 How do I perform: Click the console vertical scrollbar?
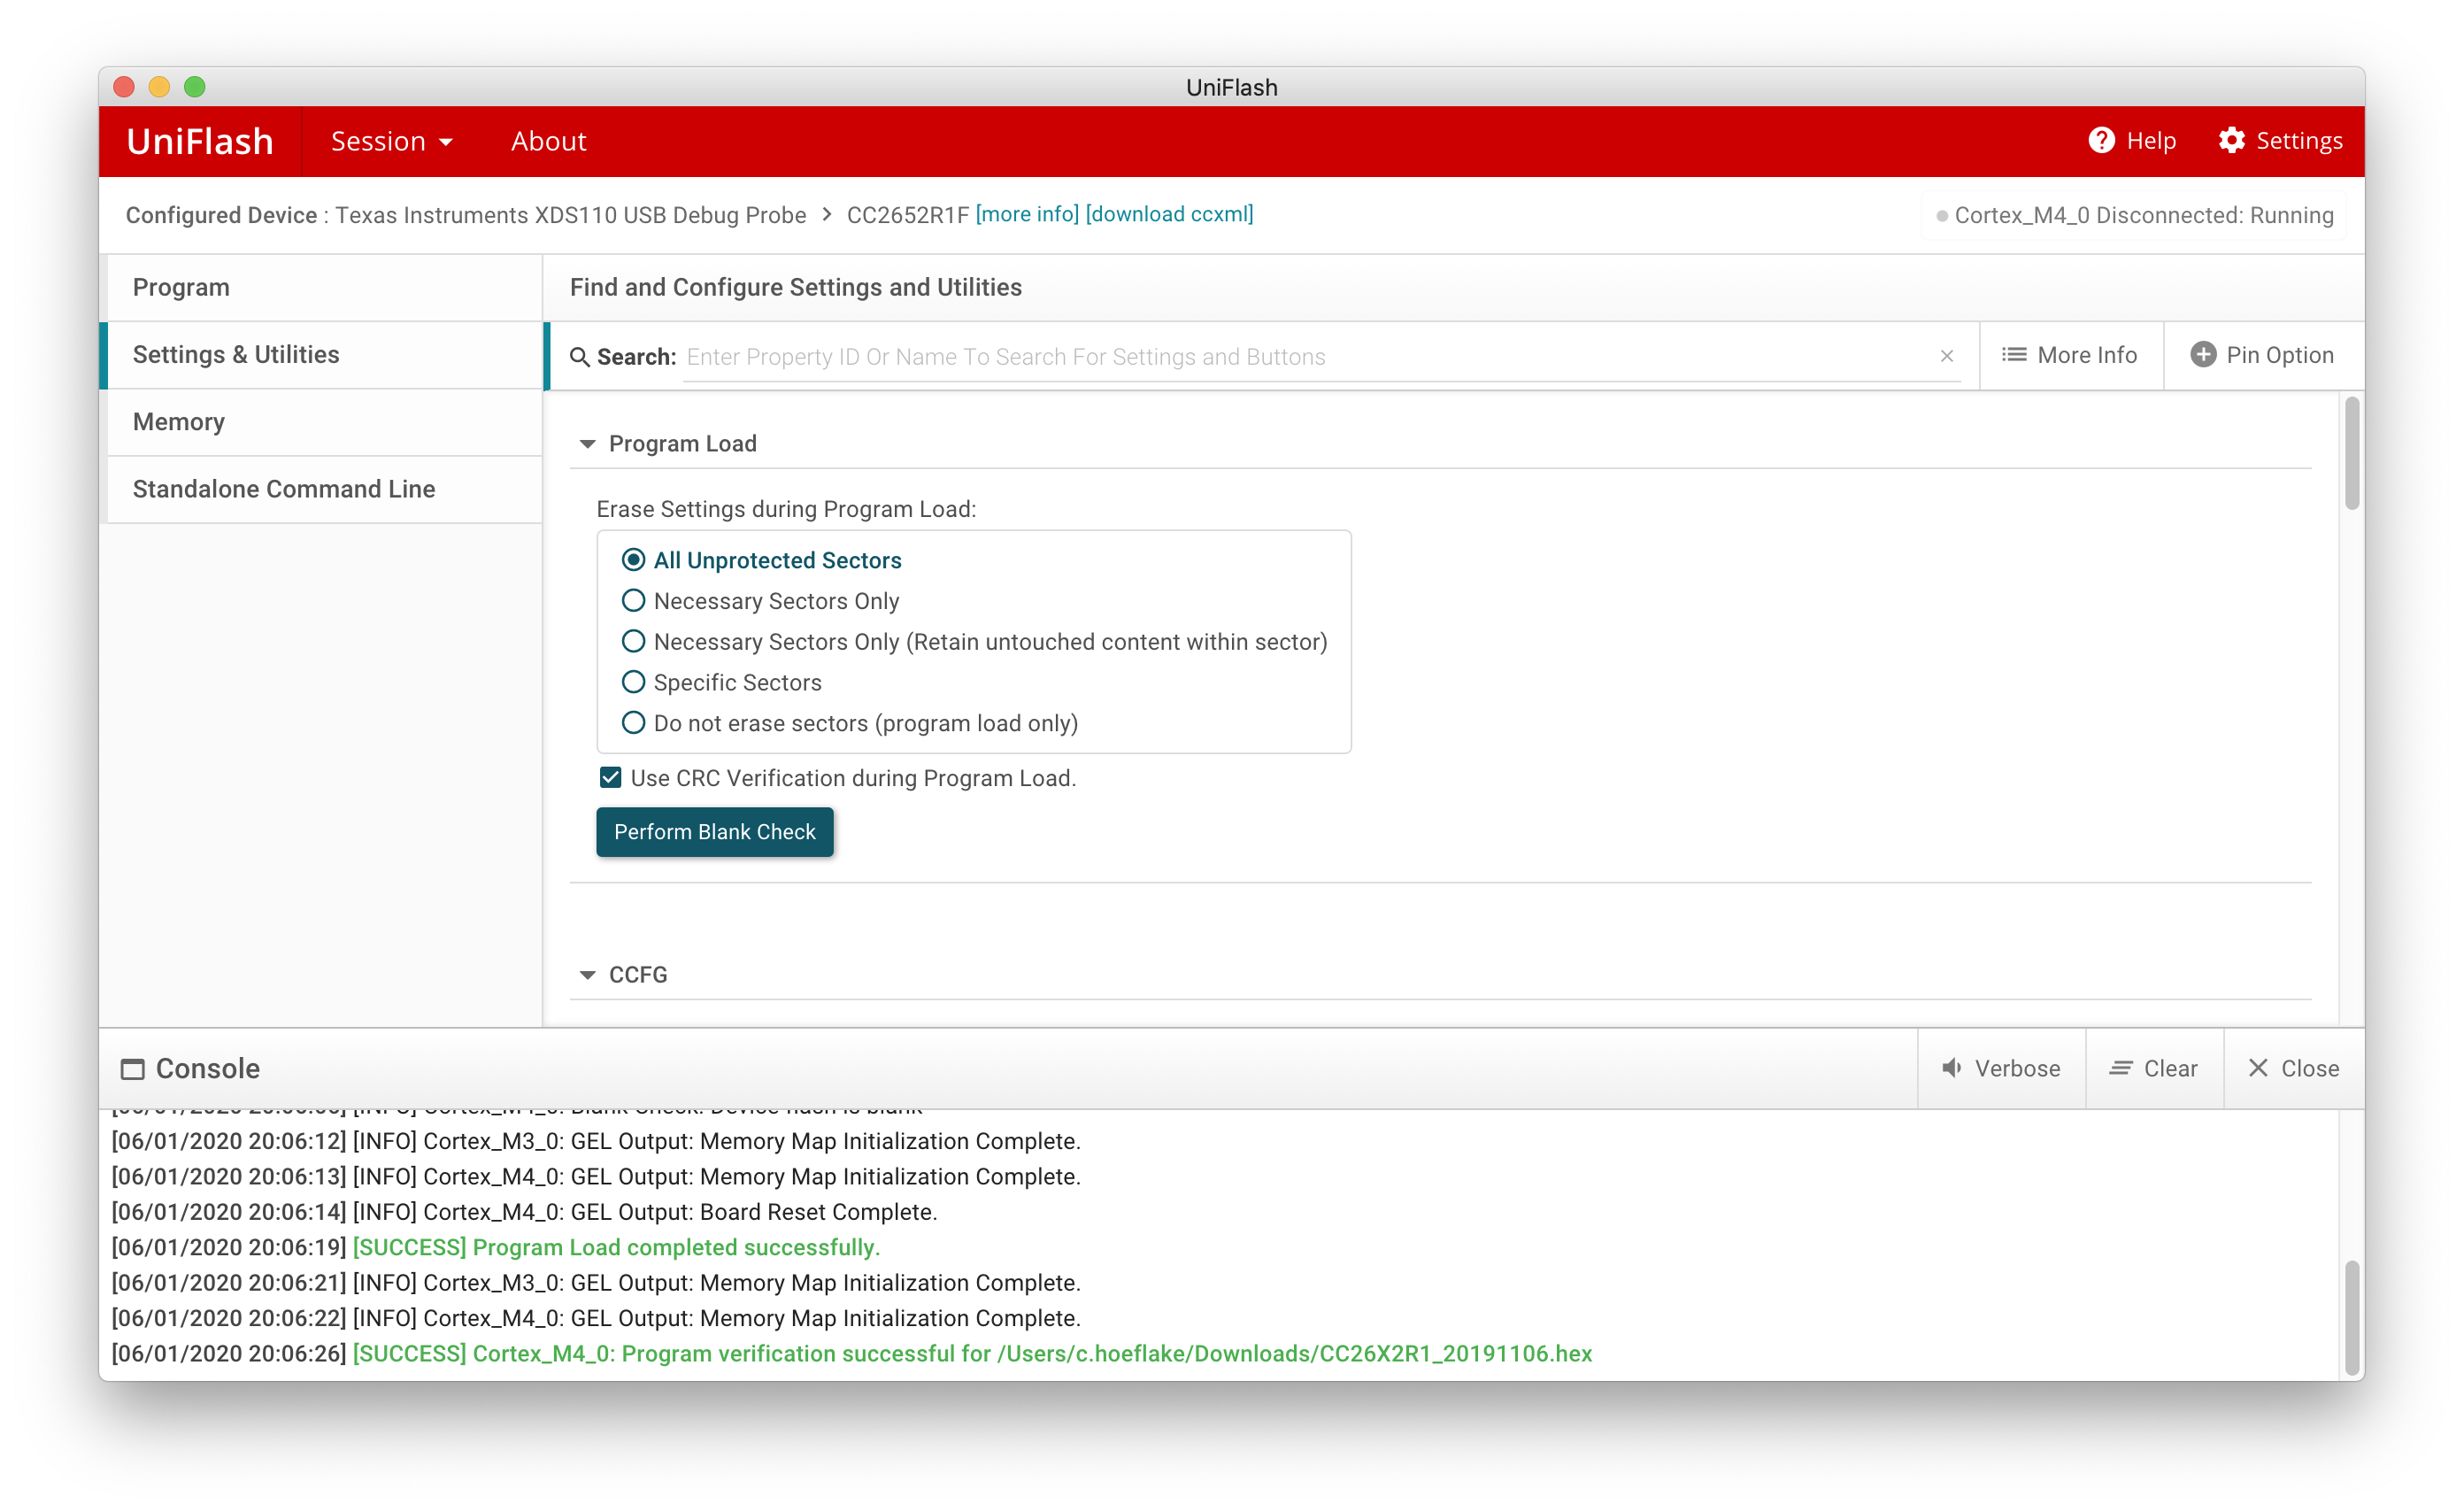pyautogui.click(x=2352, y=1318)
